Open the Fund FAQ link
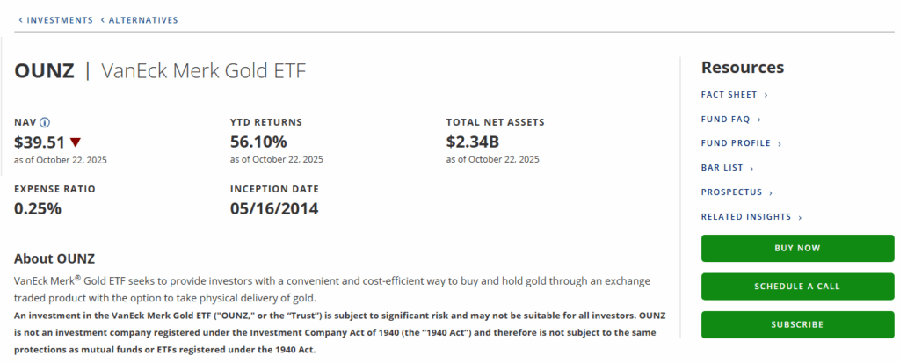 pos(726,119)
